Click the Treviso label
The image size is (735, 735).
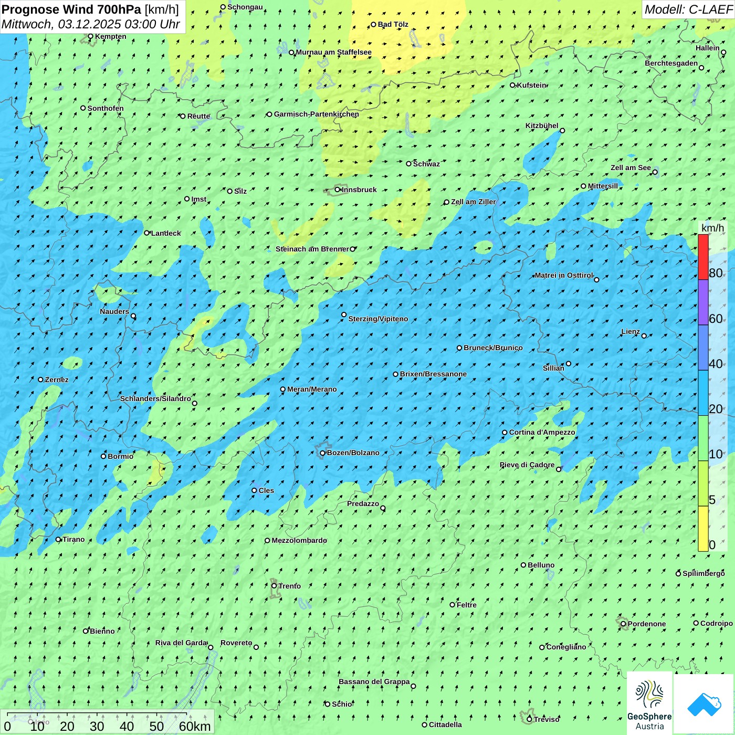[547, 719]
